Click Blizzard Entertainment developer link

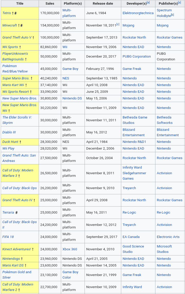click(x=133, y=132)
